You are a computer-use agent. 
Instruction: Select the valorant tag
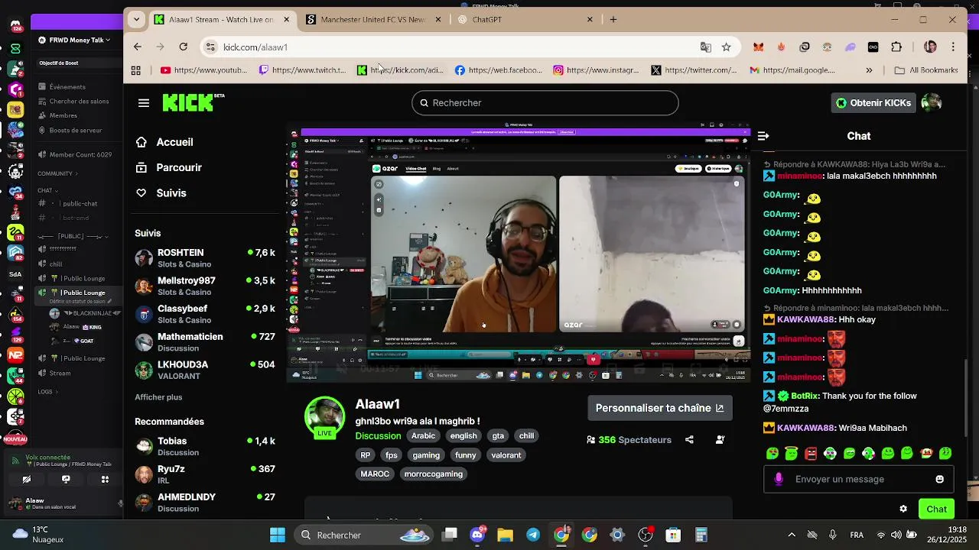click(506, 455)
